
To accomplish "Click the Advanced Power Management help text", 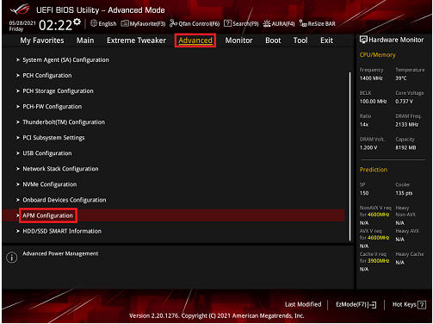I will click(x=60, y=253).
